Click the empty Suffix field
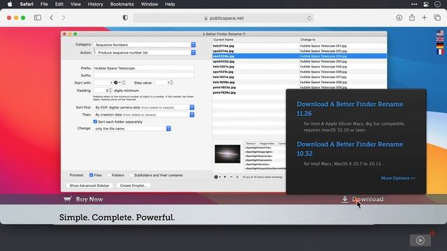The height and width of the screenshot is (251, 447). (144, 75)
